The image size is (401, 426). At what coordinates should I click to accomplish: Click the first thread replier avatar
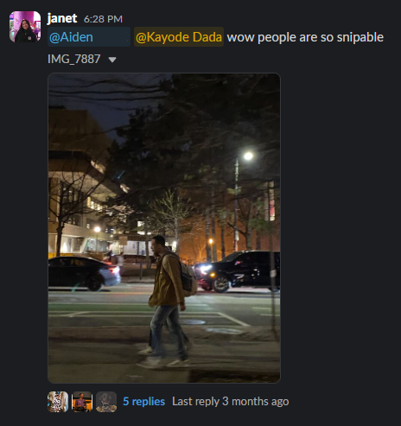click(58, 402)
